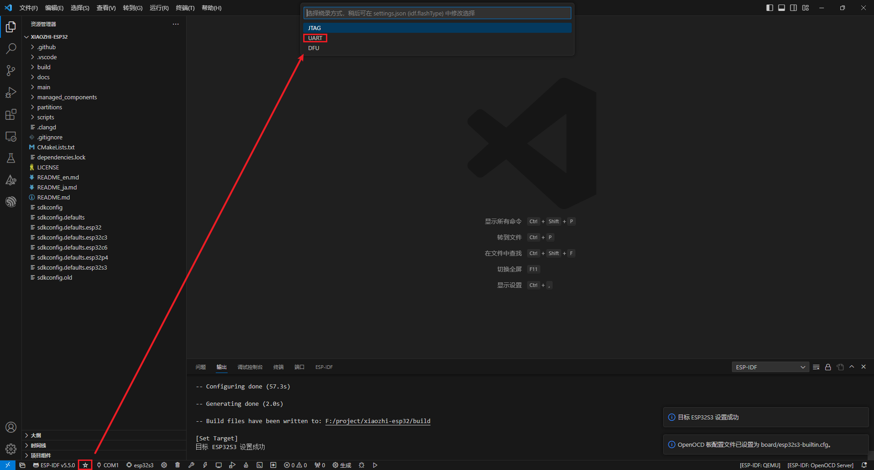Open the ESP-IDF output channel dropdown
The height and width of the screenshot is (470, 874).
pyautogui.click(x=770, y=367)
